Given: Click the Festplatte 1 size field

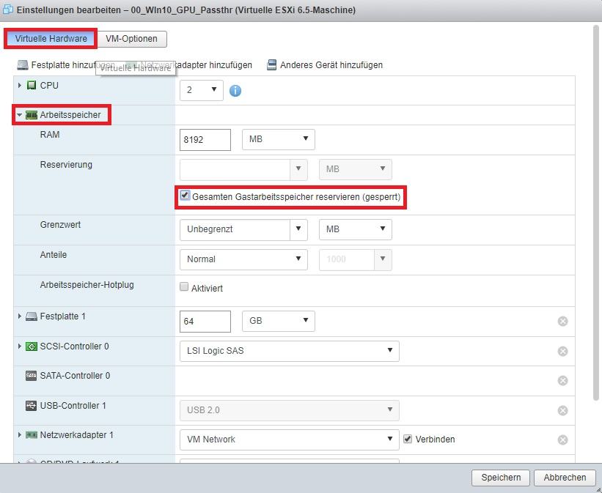Looking at the screenshot, I should coord(205,322).
